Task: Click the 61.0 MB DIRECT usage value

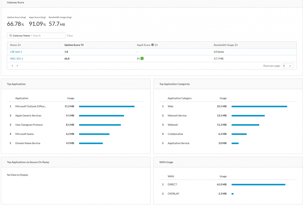Action: tap(222, 185)
